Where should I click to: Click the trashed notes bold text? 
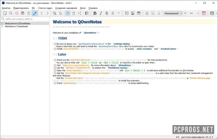(168, 49)
